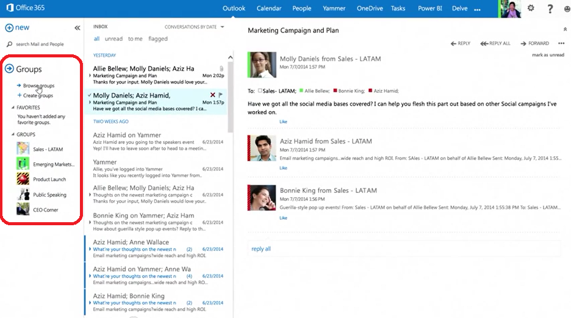571x318 pixels.
Task: Collapse the left navigation pane
Action: pyautogui.click(x=77, y=28)
